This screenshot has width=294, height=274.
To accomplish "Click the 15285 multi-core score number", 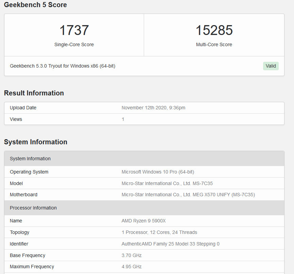I will pyautogui.click(x=214, y=30).
